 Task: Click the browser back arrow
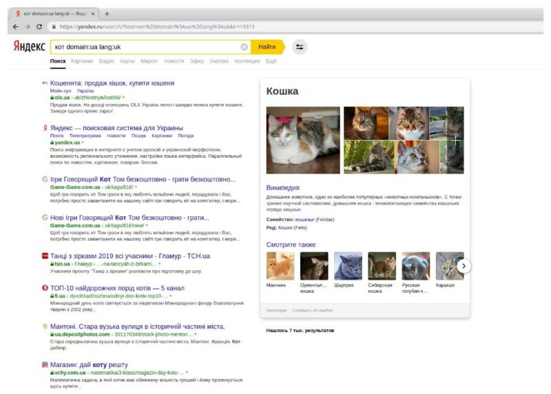[x=15, y=27]
